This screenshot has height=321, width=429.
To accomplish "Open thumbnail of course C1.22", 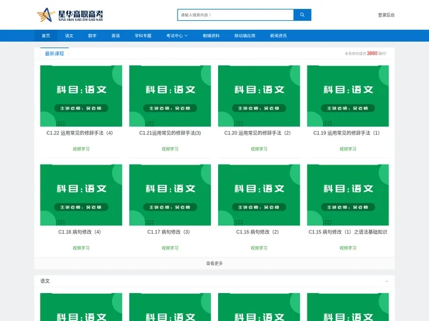I will point(81,96).
